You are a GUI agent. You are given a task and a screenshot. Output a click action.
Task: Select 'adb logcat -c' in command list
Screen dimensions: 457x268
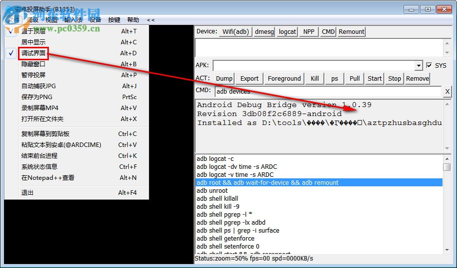point(319,159)
